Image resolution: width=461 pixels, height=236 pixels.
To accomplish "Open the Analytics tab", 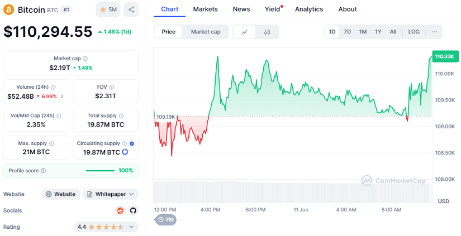I will pyautogui.click(x=309, y=9).
